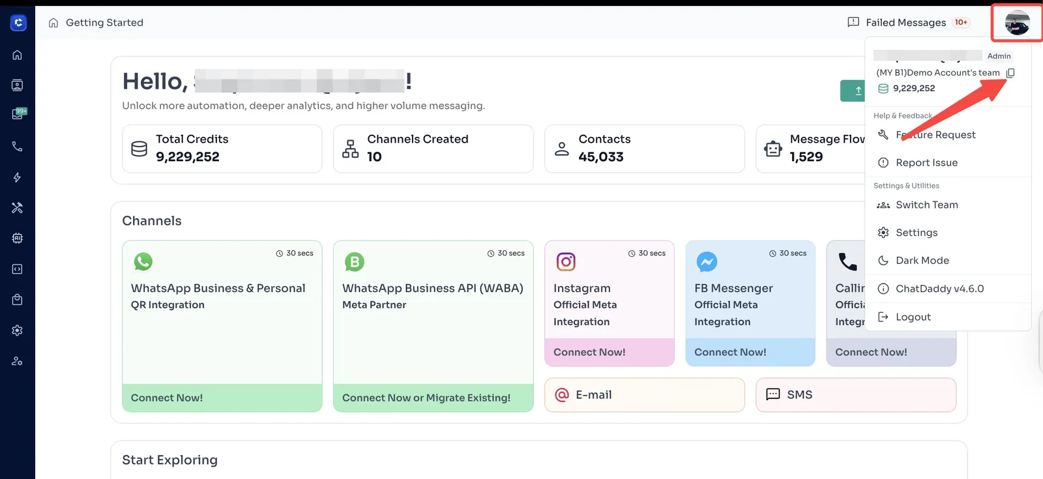Open the inbox icon with 99+ badge

tap(18, 115)
